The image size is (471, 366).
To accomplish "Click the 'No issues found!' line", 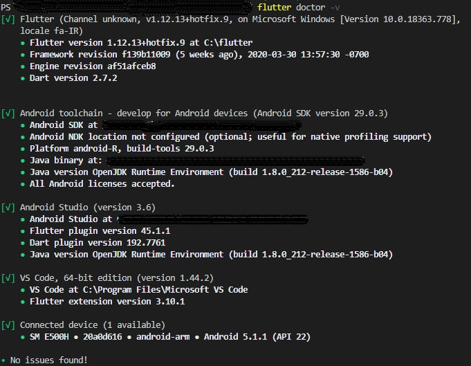I will click(x=48, y=360).
